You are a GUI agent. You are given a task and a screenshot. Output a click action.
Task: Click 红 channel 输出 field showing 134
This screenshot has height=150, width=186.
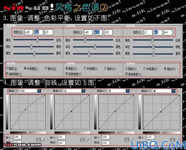62,143
